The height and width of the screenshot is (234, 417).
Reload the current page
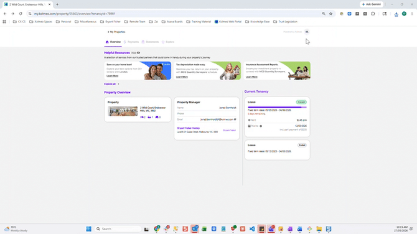pyautogui.click(x=21, y=14)
